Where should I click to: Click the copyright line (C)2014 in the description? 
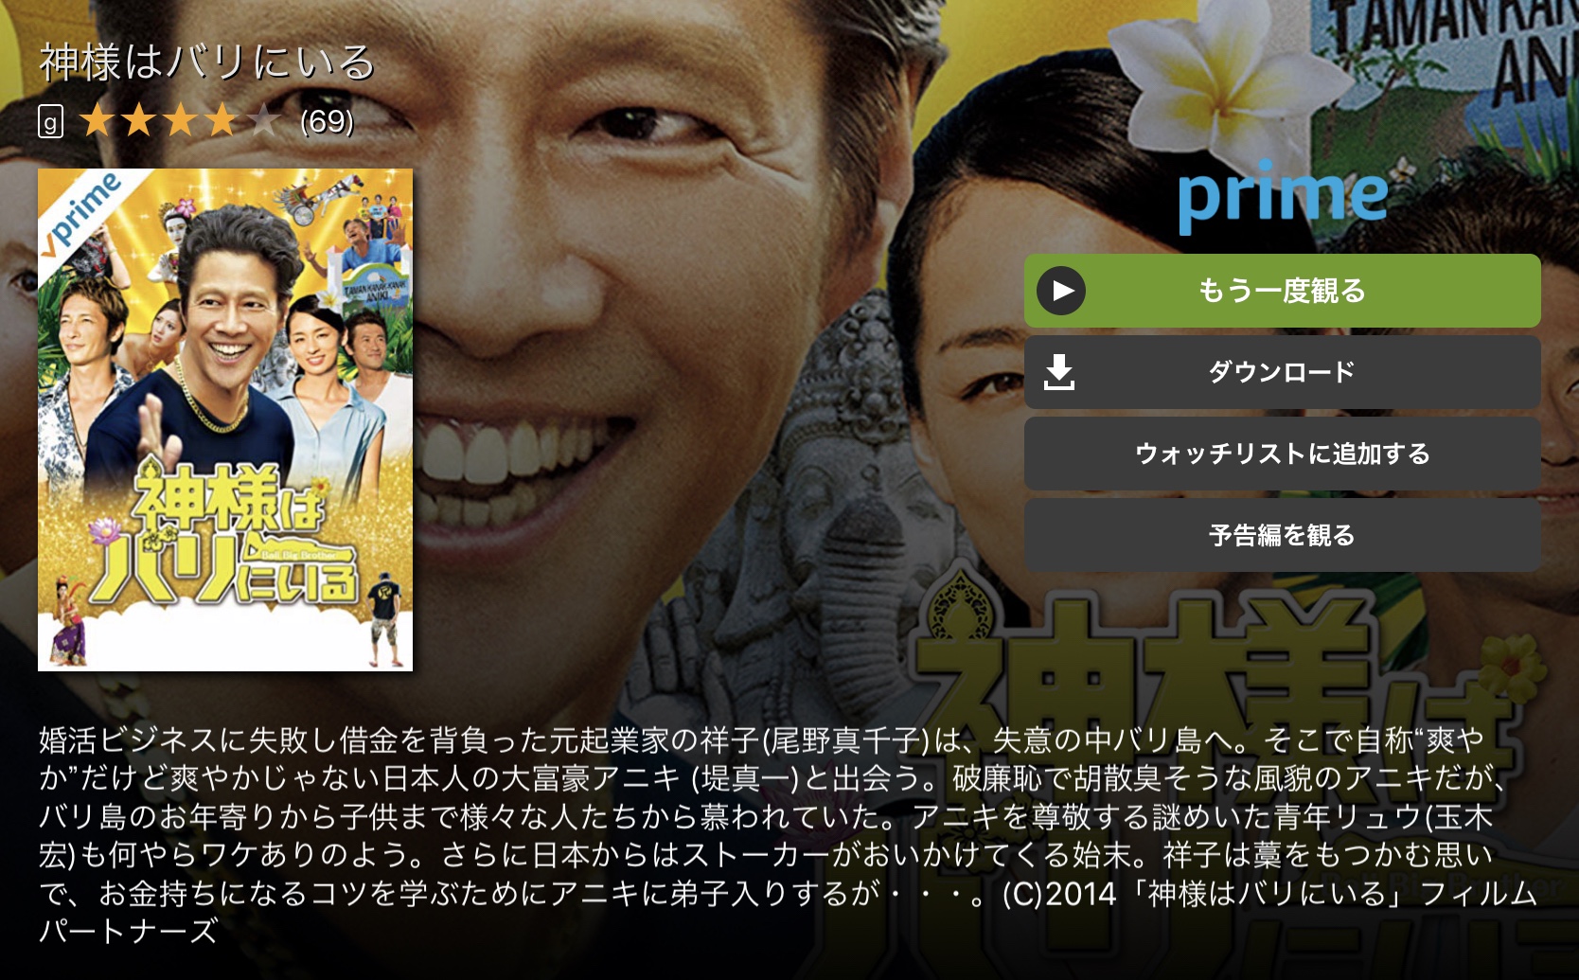click(x=1058, y=893)
